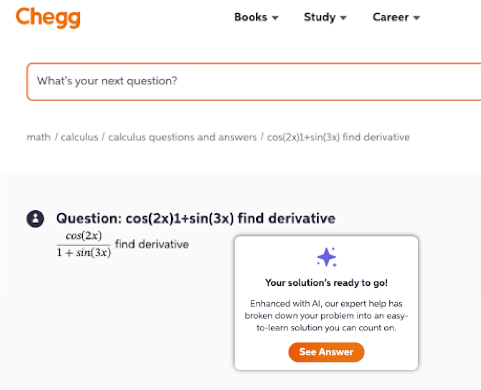This screenshot has height=390, width=481.
Task: Click "find derivative" text beside the formula
Action: click(152, 244)
